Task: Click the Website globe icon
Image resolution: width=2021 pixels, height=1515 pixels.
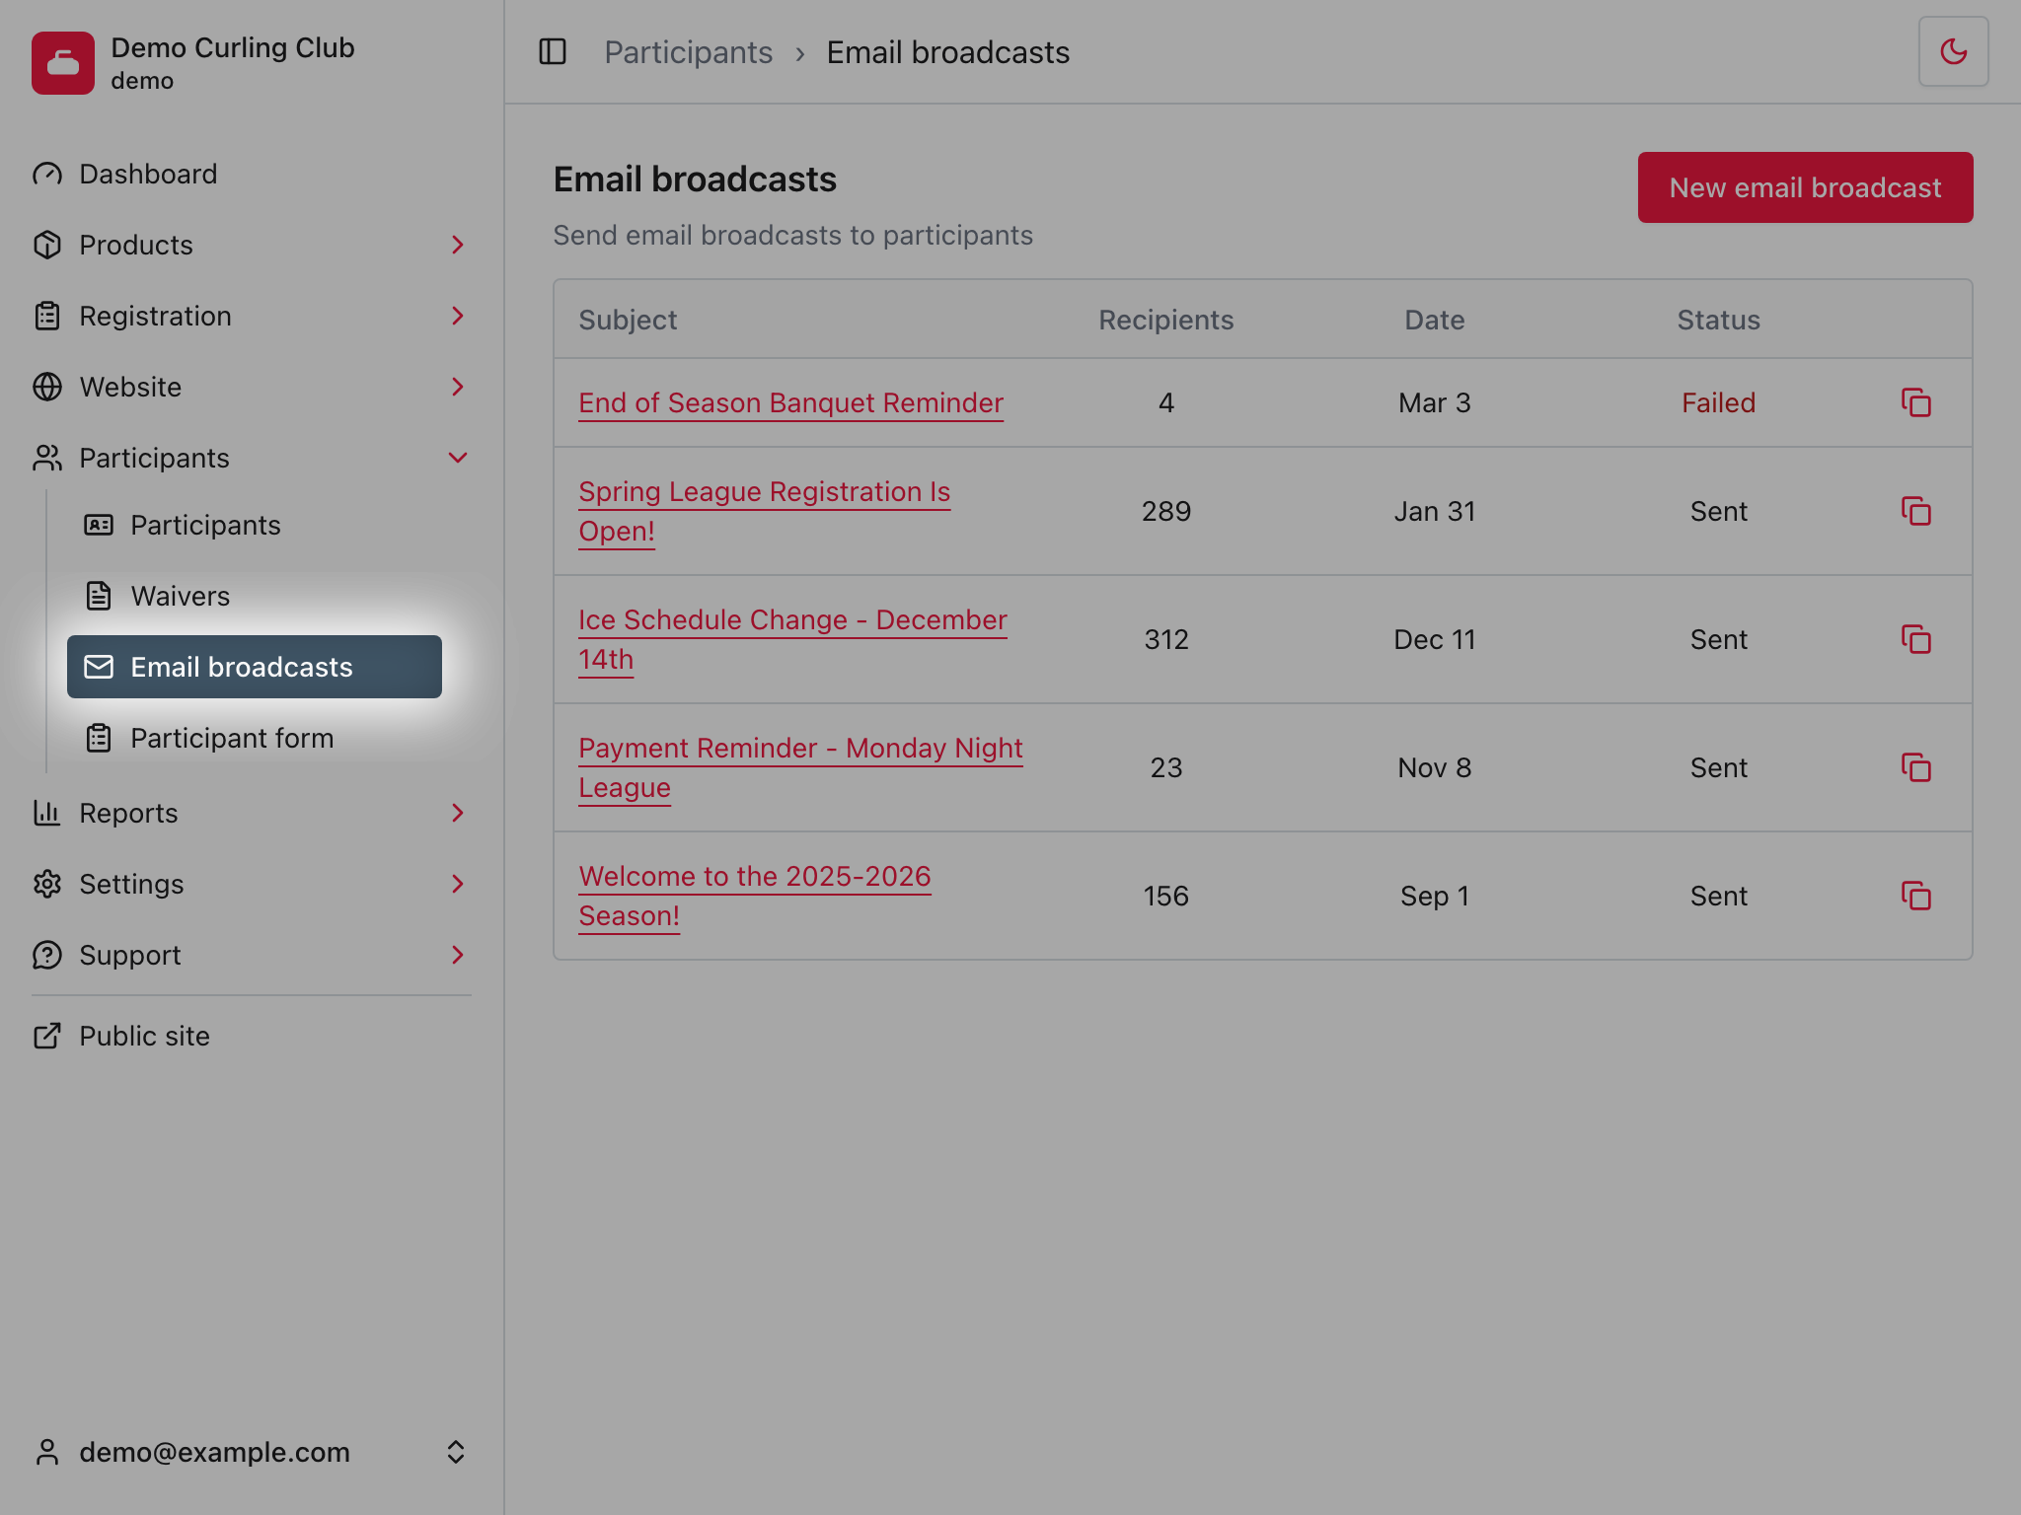Action: pyautogui.click(x=47, y=387)
